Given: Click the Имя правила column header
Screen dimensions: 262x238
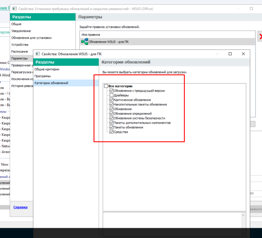Looking at the screenshot, I should 91,34.
